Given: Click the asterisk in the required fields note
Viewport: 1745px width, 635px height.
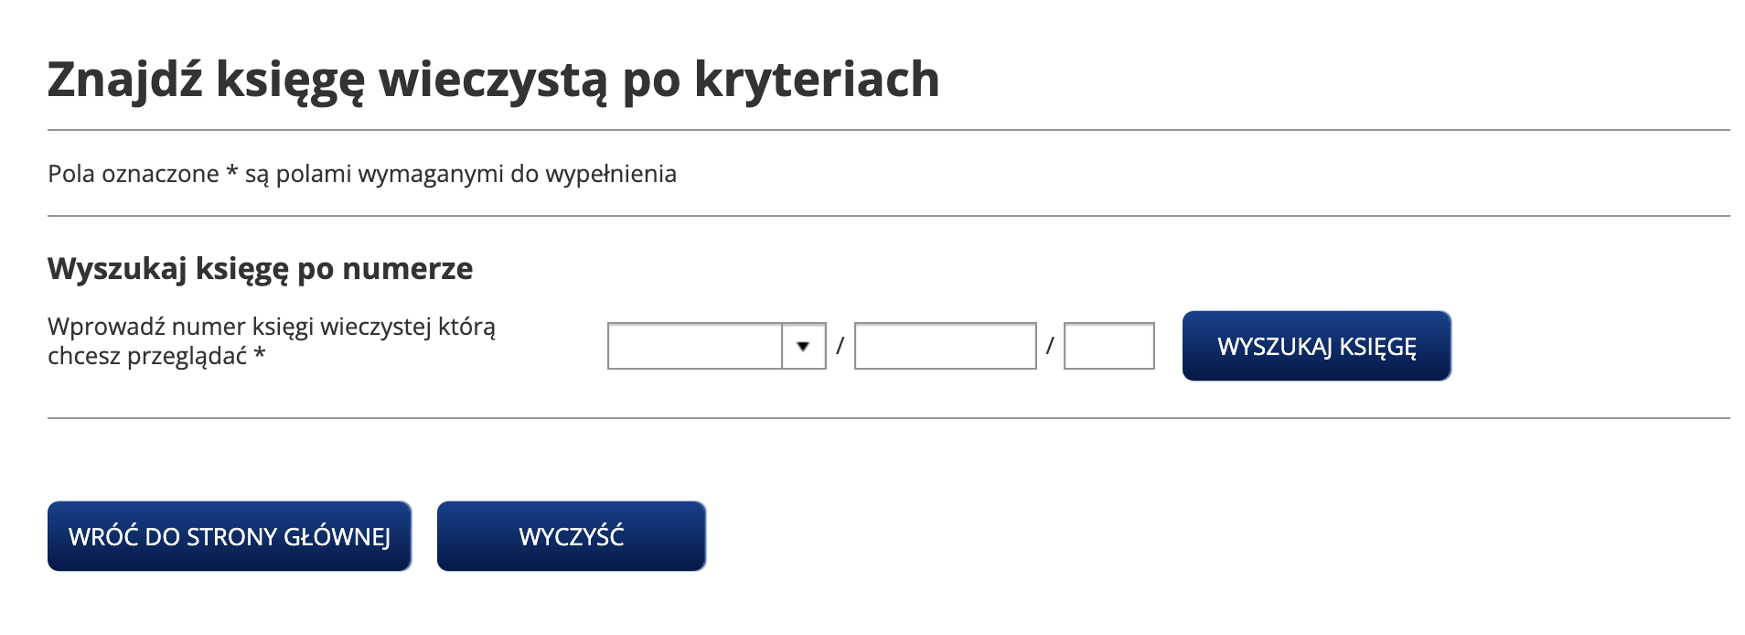Looking at the screenshot, I should point(231,172).
